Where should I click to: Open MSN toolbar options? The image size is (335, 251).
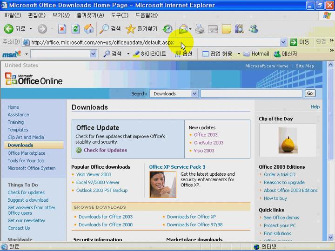(x=183, y=54)
